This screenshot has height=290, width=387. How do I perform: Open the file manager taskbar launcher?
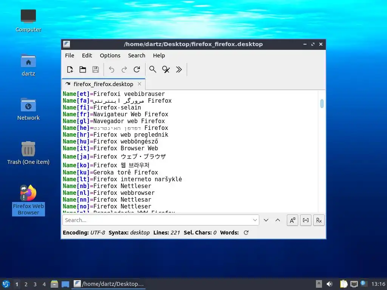pos(54,284)
